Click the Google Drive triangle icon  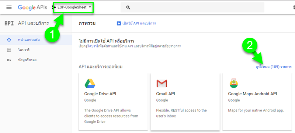click(x=90, y=83)
